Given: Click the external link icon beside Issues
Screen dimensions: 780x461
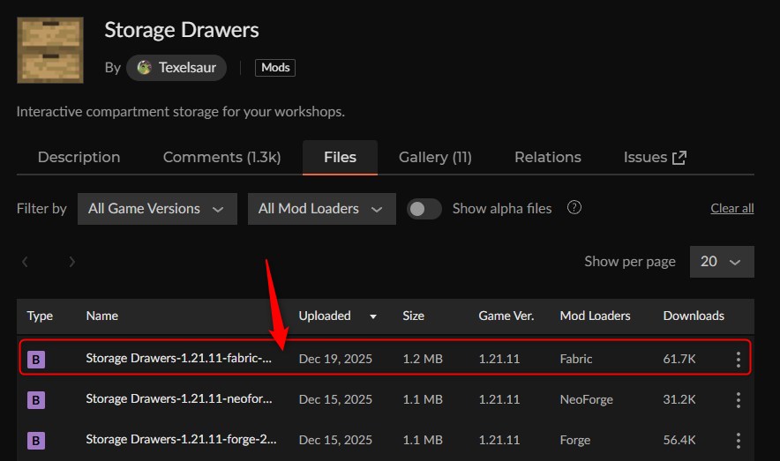Looking at the screenshot, I should (x=679, y=158).
